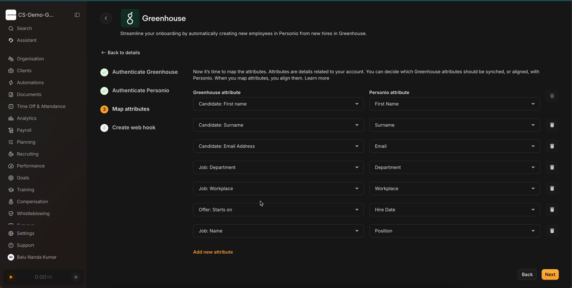Screen dimensions: 572x288
Task: Click the Greenhouse logo icon
Action: (130, 18)
